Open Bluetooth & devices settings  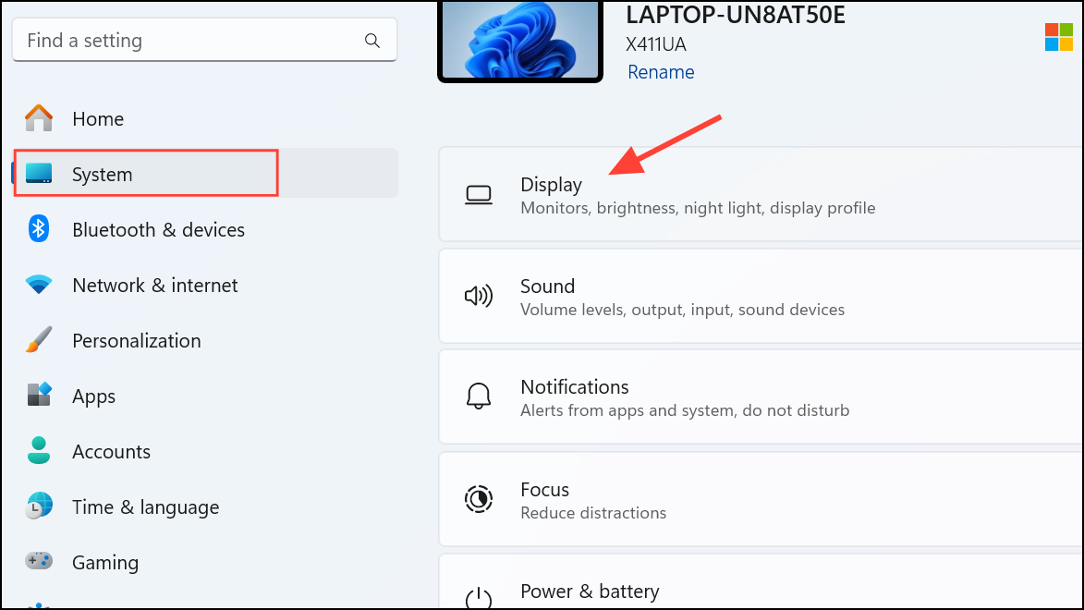[x=204, y=229]
